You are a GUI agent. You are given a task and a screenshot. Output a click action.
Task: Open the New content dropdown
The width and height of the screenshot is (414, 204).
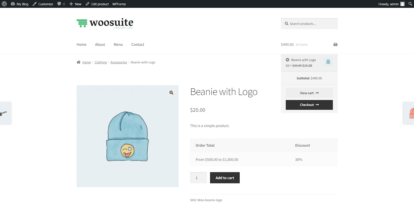(75, 4)
